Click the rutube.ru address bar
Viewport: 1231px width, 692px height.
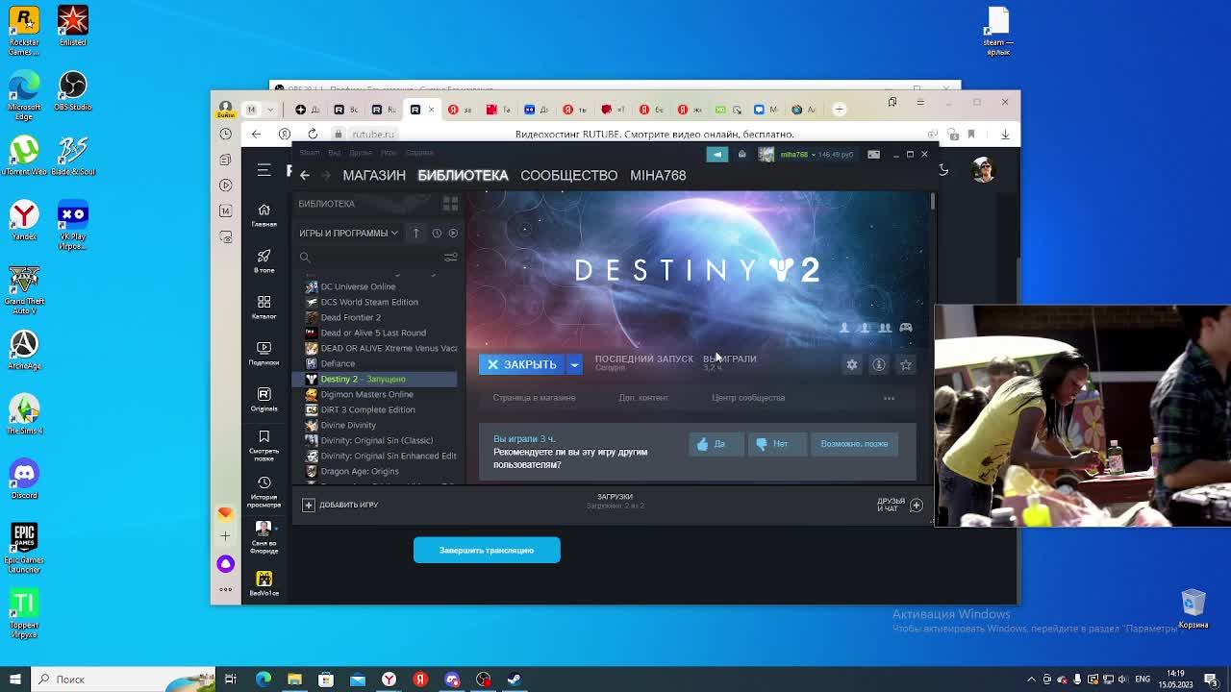pos(373,135)
